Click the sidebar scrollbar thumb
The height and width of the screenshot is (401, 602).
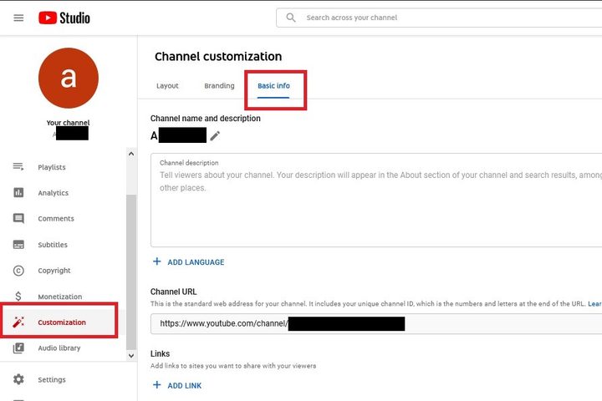point(131,272)
